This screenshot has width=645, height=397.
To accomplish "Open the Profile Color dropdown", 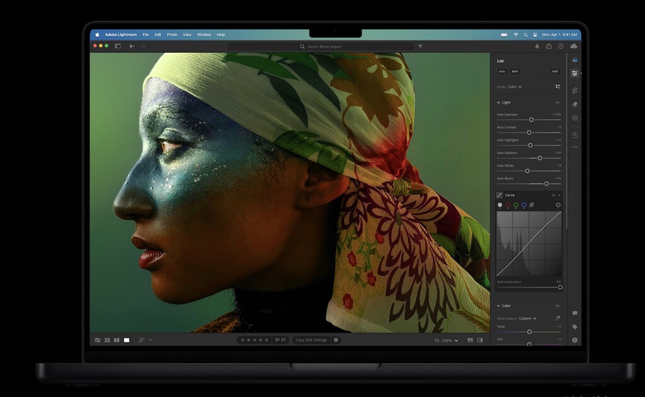I will coord(515,87).
